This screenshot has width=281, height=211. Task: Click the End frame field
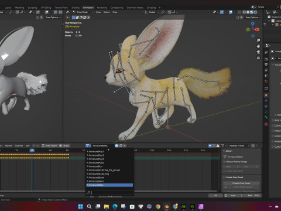(253, 195)
